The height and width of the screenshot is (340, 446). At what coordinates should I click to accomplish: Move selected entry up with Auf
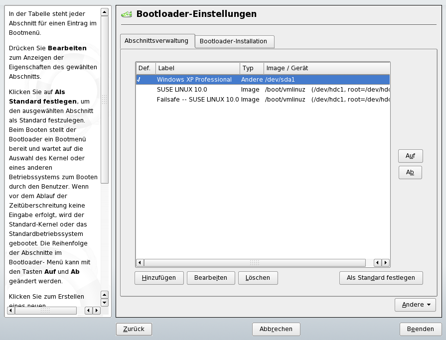pos(410,156)
